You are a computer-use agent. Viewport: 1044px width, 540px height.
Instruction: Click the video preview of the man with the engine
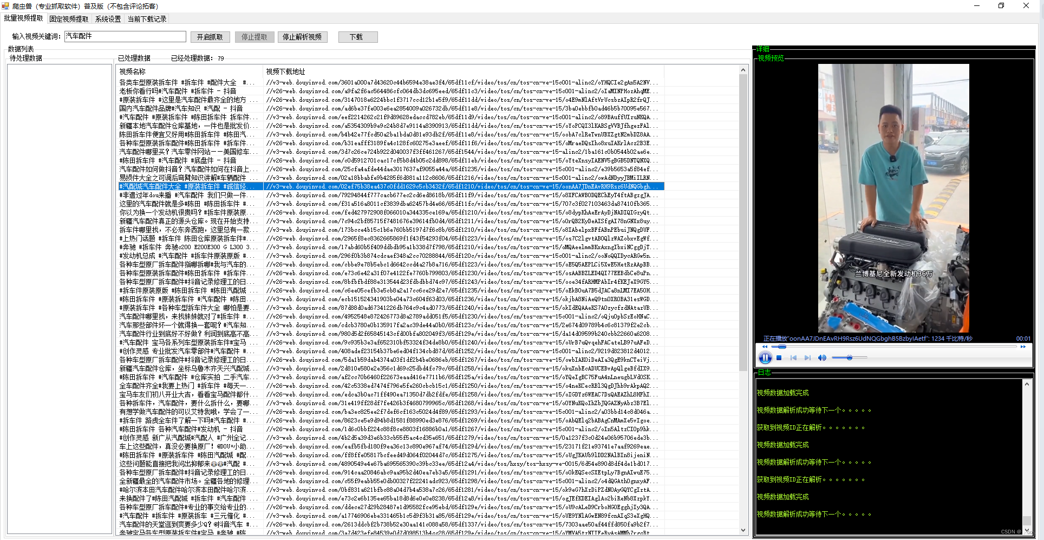coord(893,198)
